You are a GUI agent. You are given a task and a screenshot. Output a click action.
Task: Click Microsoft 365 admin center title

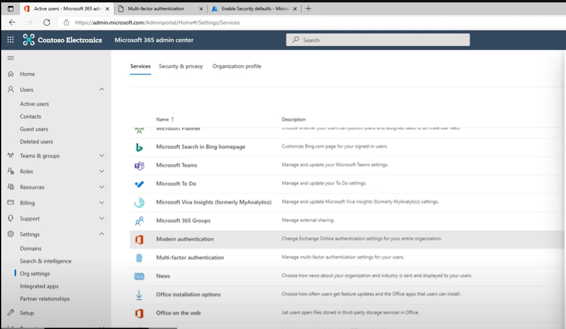pyautogui.click(x=154, y=40)
